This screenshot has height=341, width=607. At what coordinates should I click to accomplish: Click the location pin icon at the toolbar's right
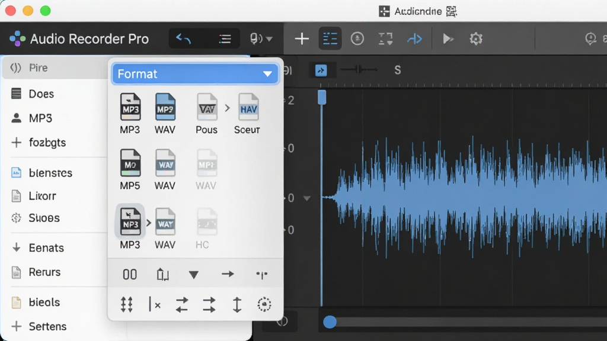(x=590, y=38)
